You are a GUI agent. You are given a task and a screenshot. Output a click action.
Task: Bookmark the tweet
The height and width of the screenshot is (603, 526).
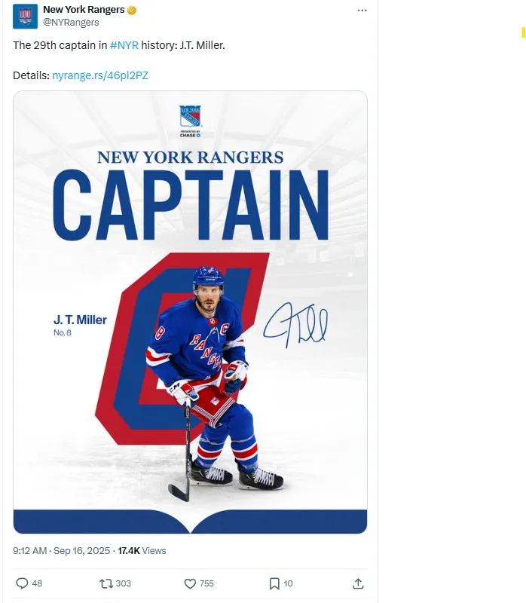click(x=274, y=583)
